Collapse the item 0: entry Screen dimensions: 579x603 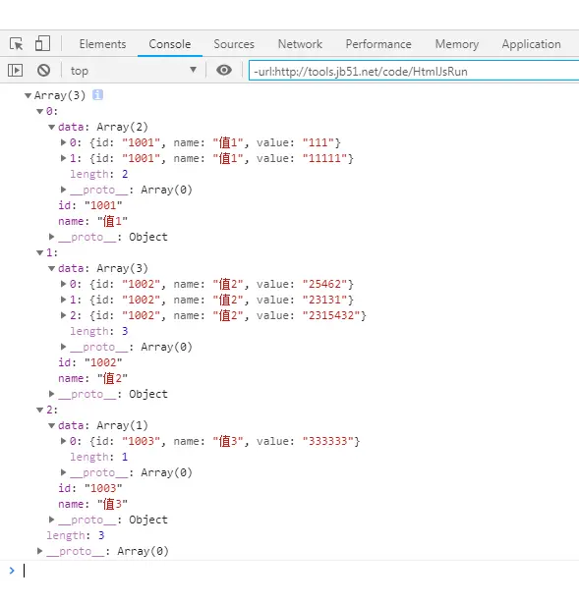39,111
